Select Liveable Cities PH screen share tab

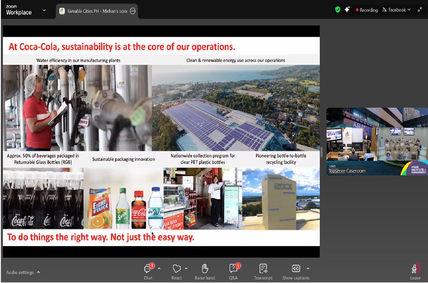97,11
